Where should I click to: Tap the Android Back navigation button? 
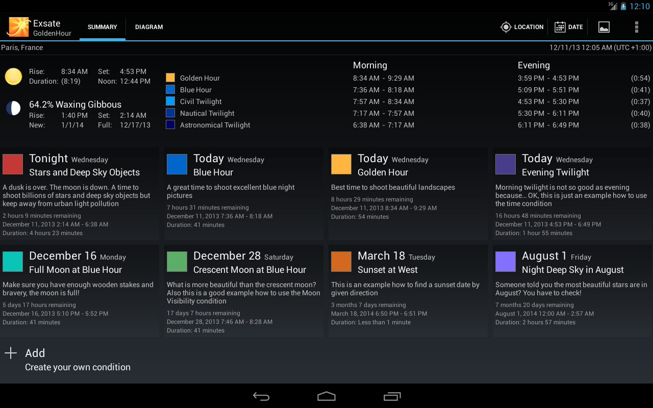[x=261, y=396]
